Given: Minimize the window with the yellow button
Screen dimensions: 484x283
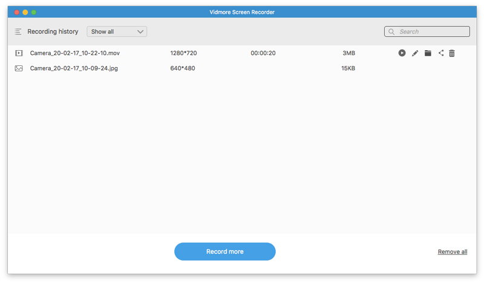Looking at the screenshot, I should (25, 12).
